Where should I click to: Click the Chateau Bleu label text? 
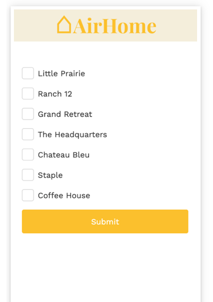(x=64, y=155)
